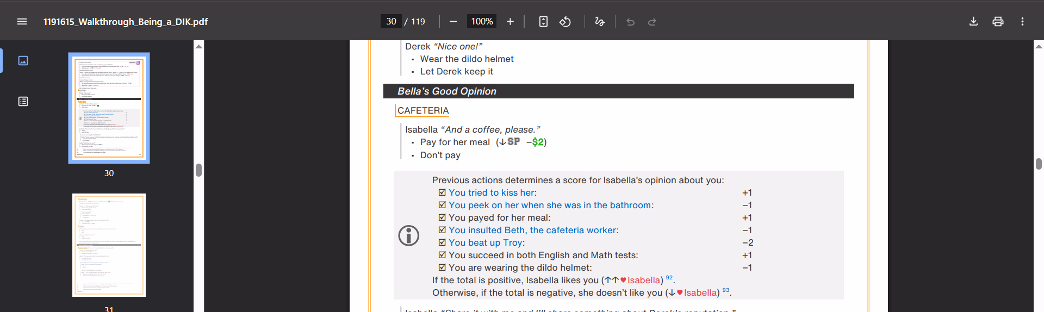Click the zoom out minus button
The height and width of the screenshot is (312, 1044).
point(453,22)
